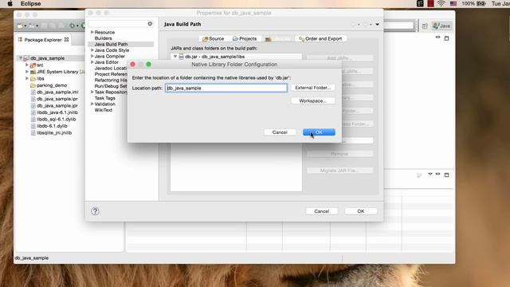Click the green zoom button of Native Library dialog
This screenshot has width=510, height=287.
149,65
